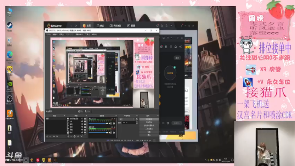Open GeForce Experience desktop shortcut
295x166 pixels.
[10, 87]
